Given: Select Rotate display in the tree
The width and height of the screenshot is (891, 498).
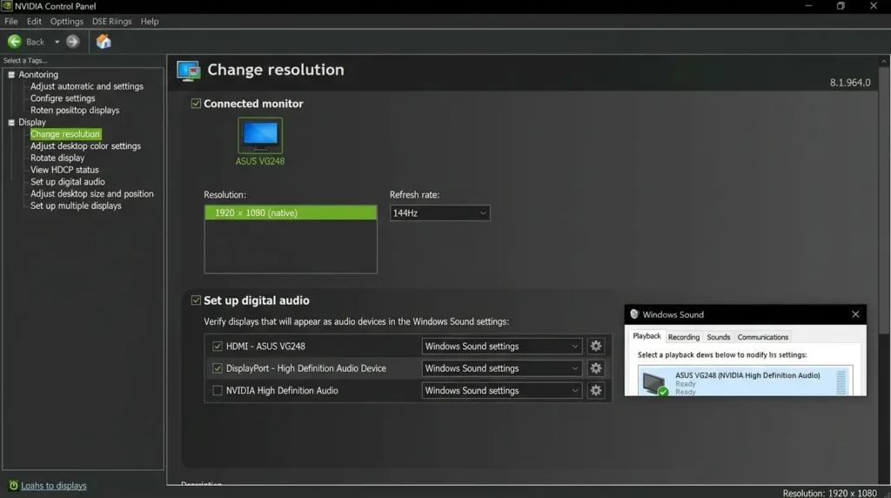Looking at the screenshot, I should (57, 158).
